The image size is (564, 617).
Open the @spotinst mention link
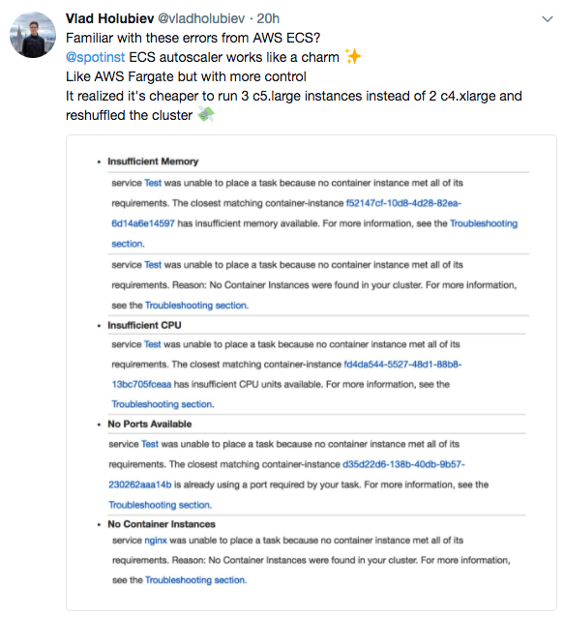coord(95,57)
